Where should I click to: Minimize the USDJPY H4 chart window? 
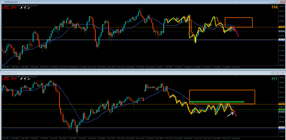point(273,2)
